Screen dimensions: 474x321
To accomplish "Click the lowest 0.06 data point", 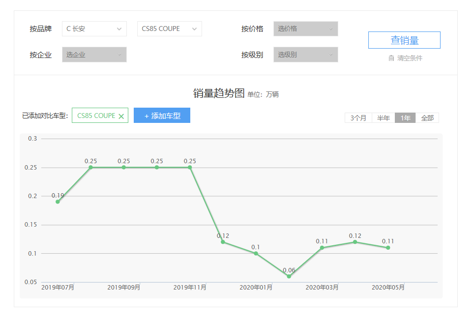I will pyautogui.click(x=289, y=276).
